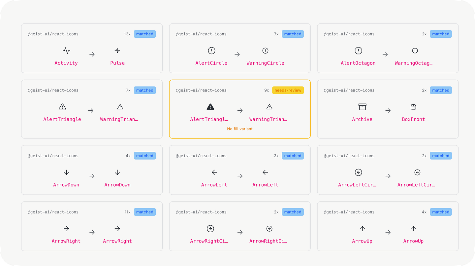Click the "ArrowUp" label under the larger icon
The width and height of the screenshot is (475, 266).
(362, 241)
